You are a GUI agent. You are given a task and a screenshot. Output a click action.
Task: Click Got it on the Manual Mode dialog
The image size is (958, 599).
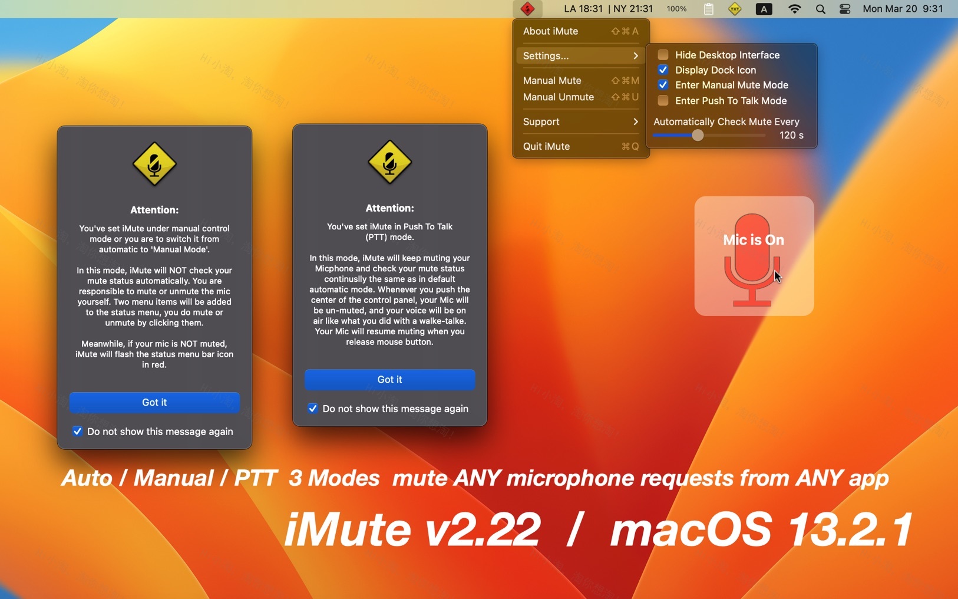pos(154,403)
